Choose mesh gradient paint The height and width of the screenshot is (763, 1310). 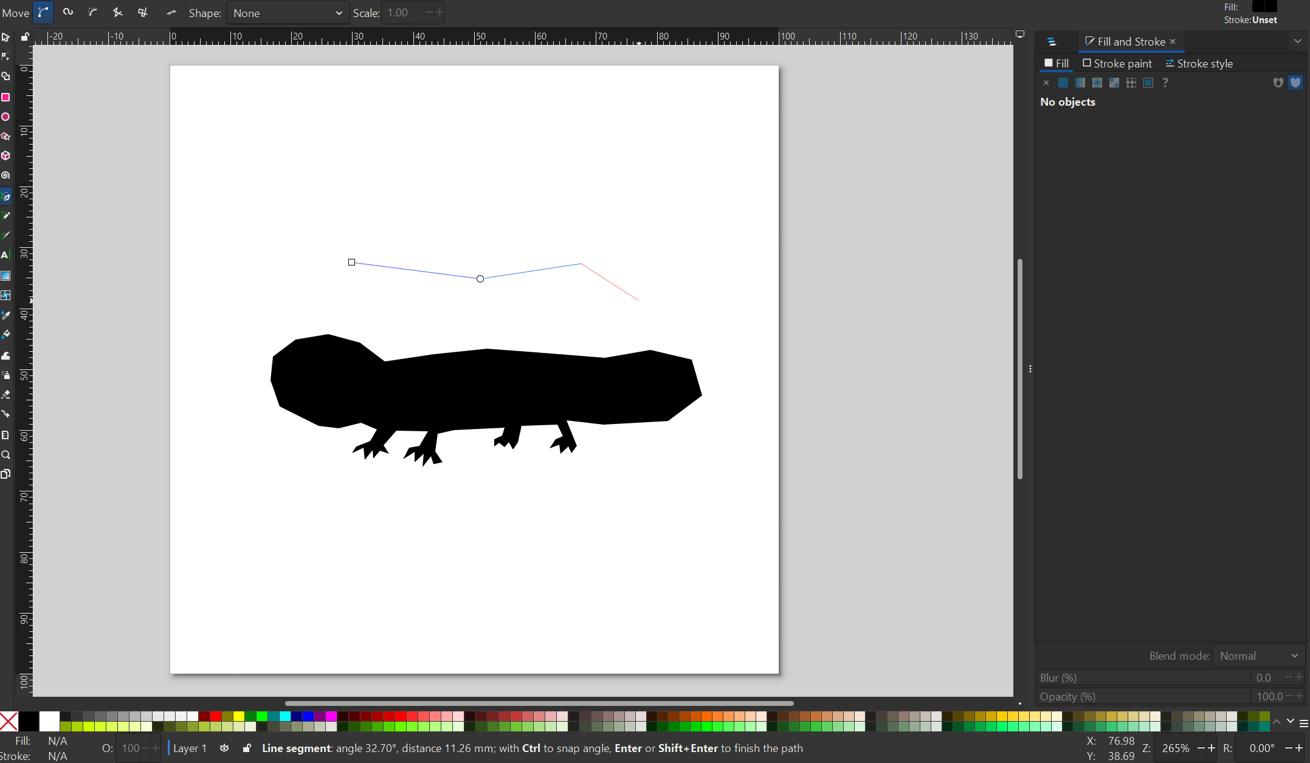1114,83
